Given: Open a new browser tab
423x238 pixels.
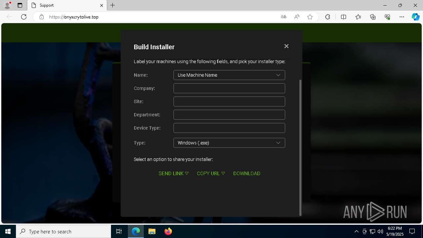Looking at the screenshot, I should [x=113, y=5].
